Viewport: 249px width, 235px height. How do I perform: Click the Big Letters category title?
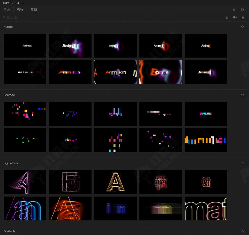11,163
